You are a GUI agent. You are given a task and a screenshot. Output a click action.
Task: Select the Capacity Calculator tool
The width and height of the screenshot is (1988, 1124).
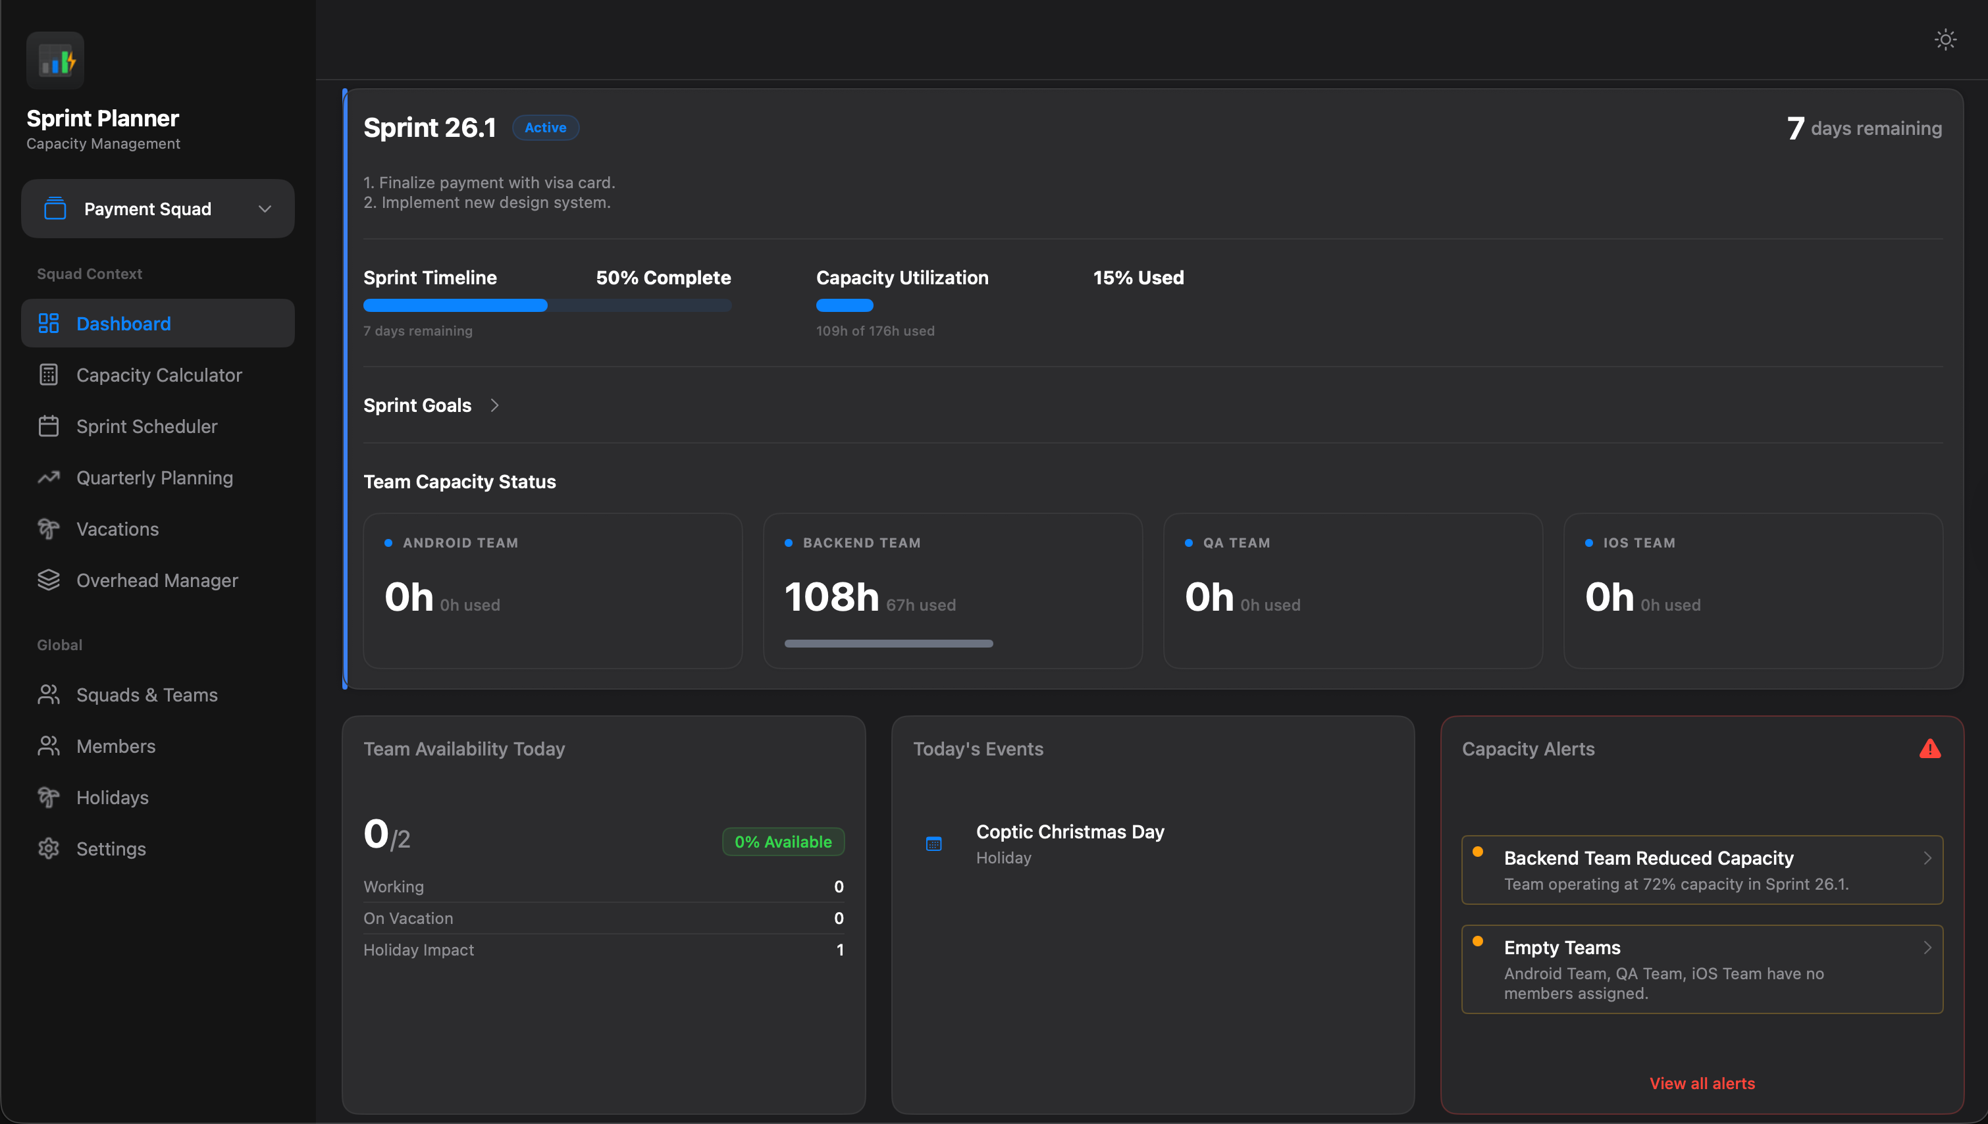158,374
